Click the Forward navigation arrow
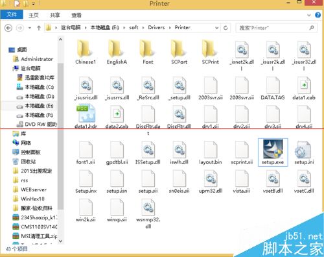This screenshot has width=324, height=257. [20, 28]
